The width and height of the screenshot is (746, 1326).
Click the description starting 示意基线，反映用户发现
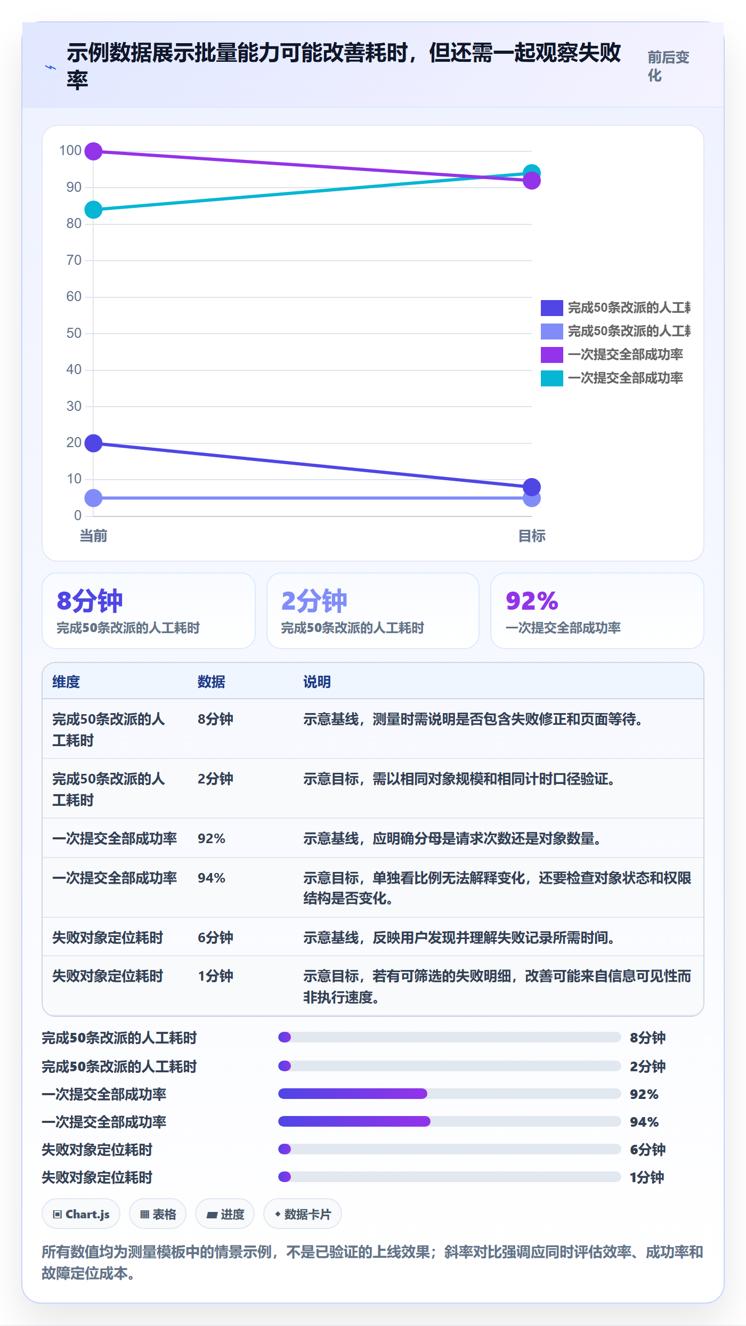pyautogui.click(x=459, y=937)
